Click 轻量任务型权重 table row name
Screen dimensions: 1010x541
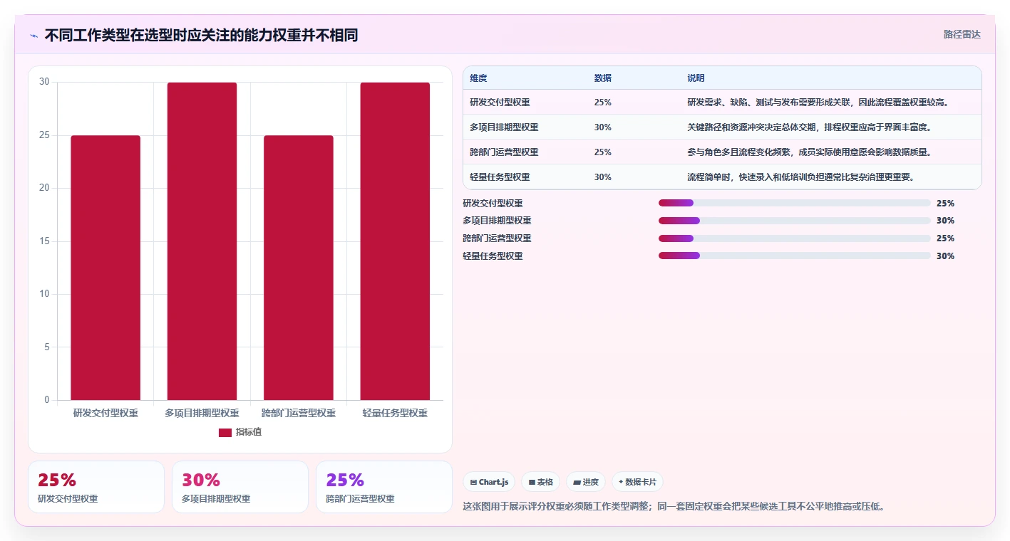click(x=500, y=177)
